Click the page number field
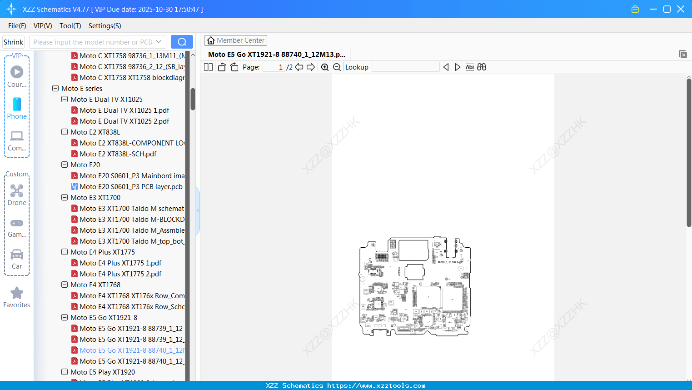The image size is (692, 390). [274, 67]
